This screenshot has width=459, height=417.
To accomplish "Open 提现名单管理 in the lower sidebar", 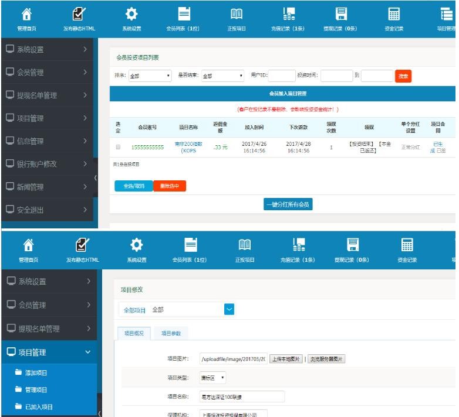I will pos(49,329).
